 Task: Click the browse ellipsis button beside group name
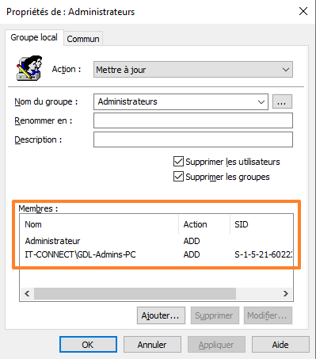click(282, 101)
